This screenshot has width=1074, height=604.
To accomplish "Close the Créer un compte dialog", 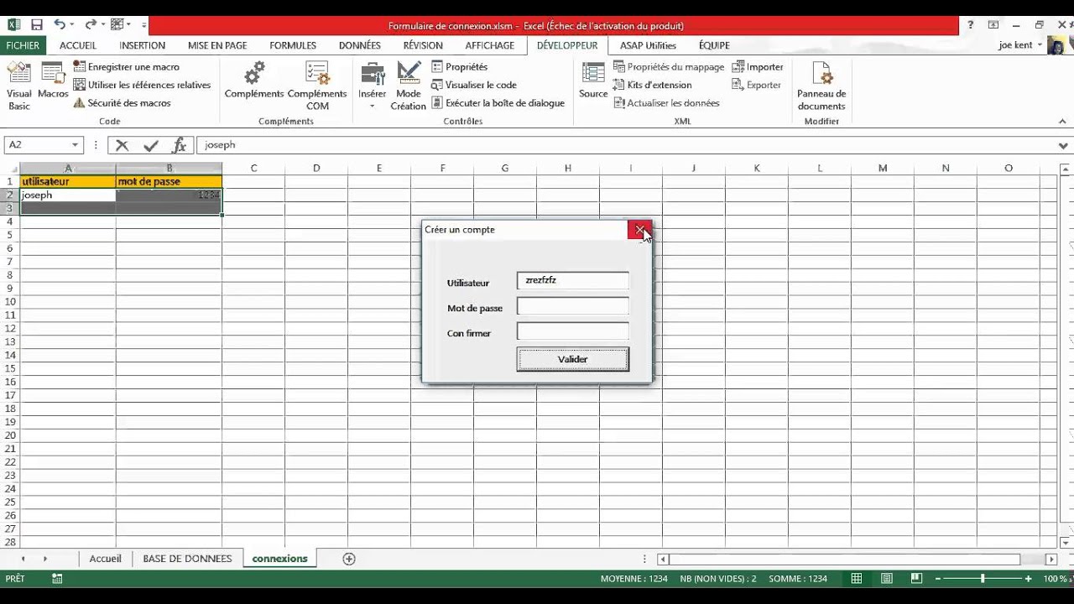I will click(x=639, y=230).
